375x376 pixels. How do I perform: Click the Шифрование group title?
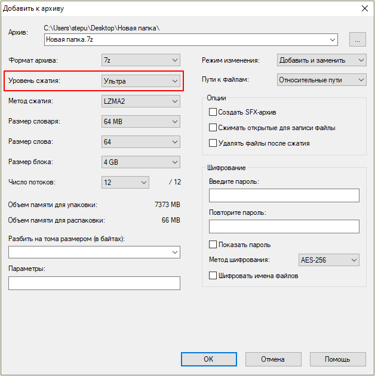click(x=226, y=168)
